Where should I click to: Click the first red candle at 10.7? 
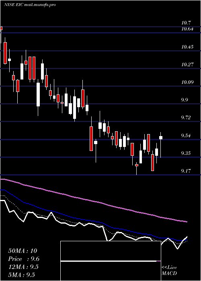[1, 29]
